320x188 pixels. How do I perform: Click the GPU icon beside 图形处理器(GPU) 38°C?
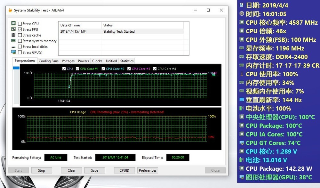(x=242, y=177)
